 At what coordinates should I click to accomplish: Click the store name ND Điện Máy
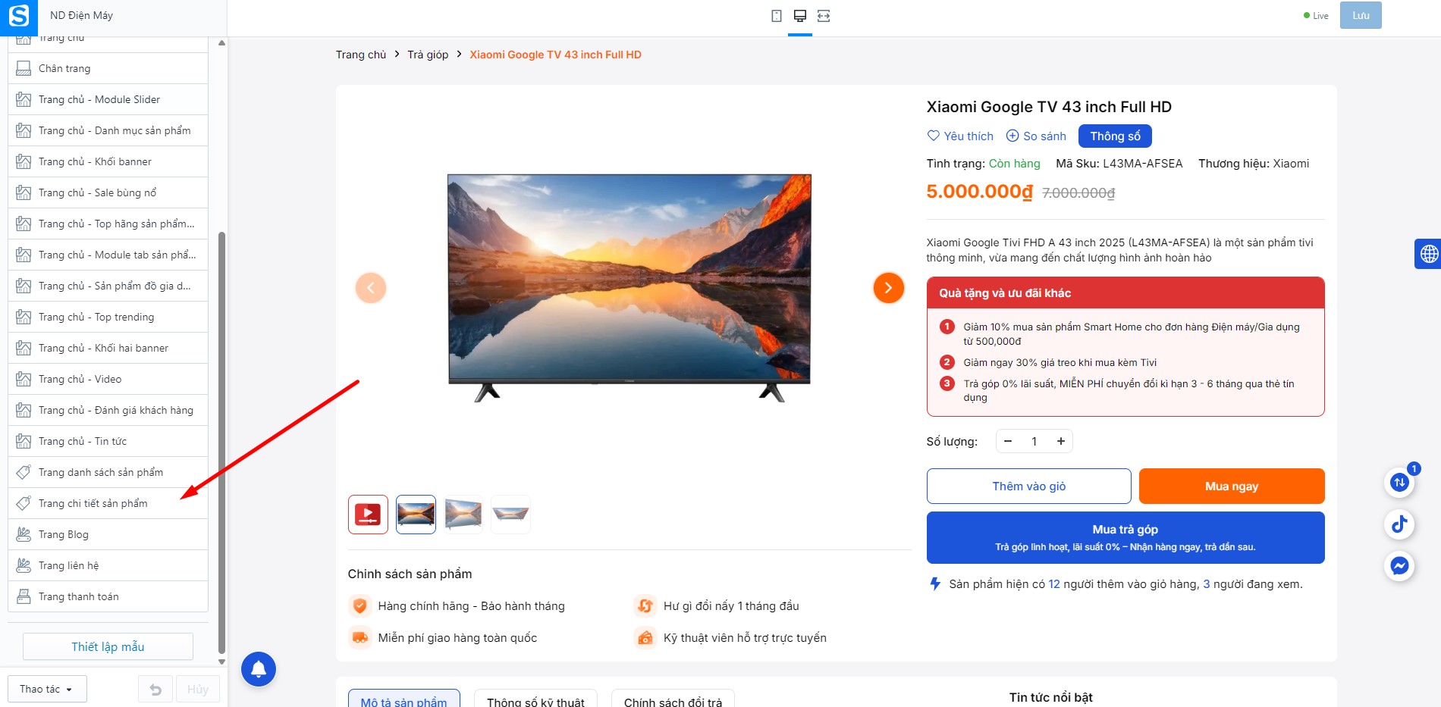(x=81, y=15)
